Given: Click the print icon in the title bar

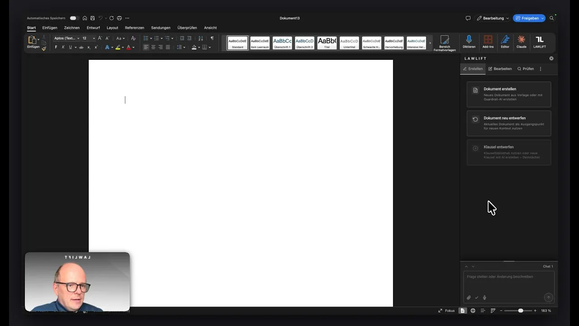Looking at the screenshot, I should tap(119, 18).
